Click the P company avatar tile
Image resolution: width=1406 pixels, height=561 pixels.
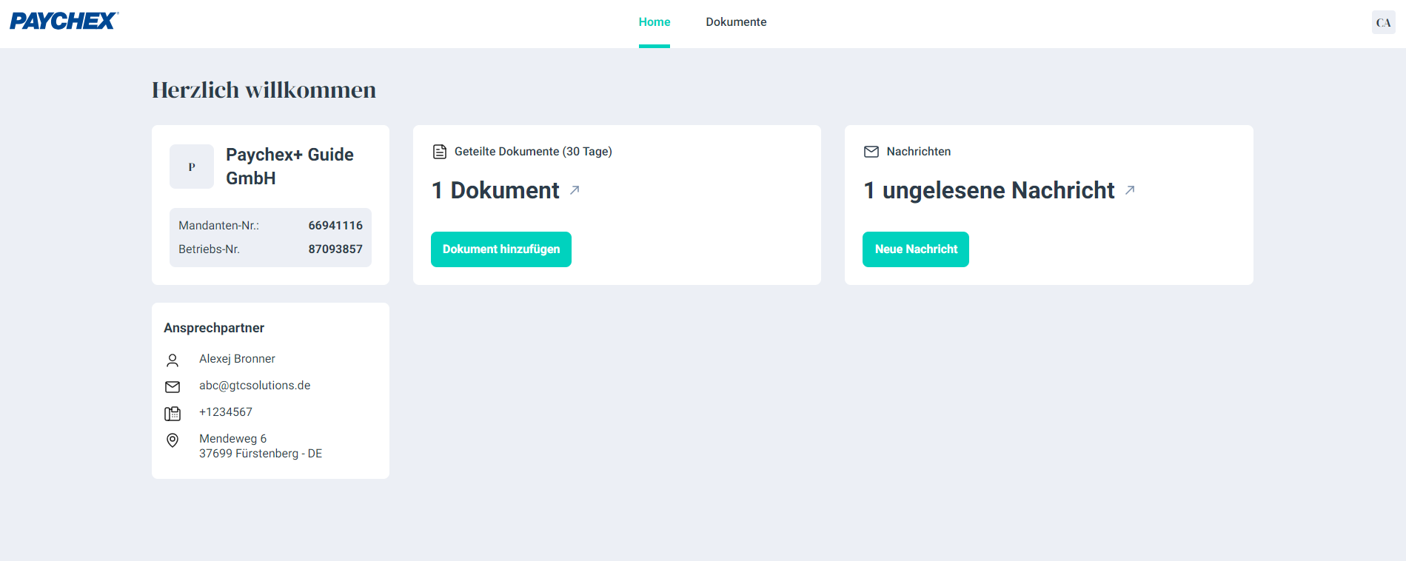(x=192, y=167)
